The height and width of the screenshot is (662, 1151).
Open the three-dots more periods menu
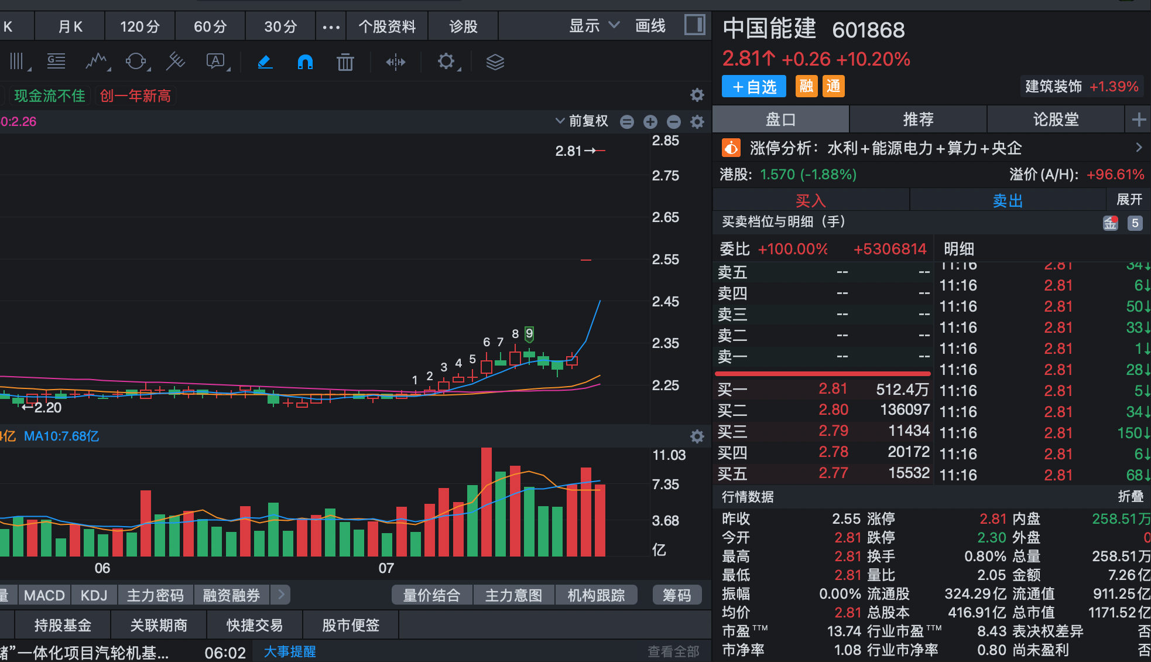point(331,26)
